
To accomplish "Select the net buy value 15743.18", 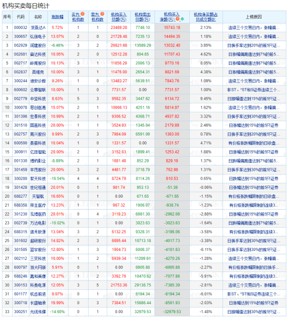I will [172, 27].
